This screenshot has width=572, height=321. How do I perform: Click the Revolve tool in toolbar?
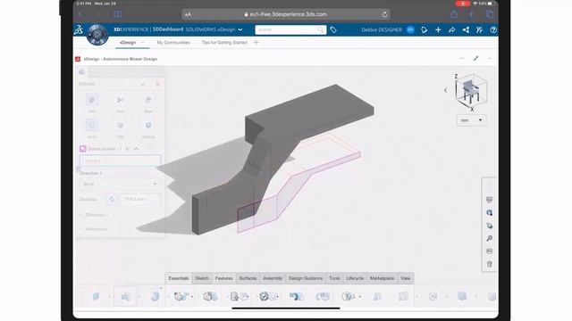155,297
